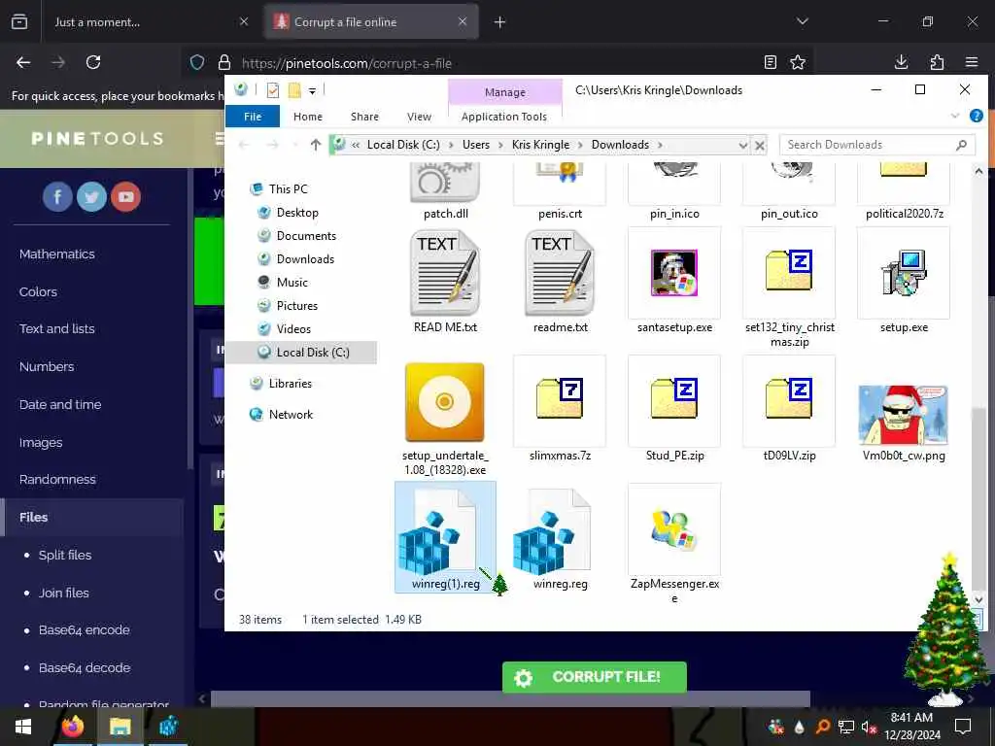Viewport: 995px width, 746px height.
Task: Expand chevron after Kris Kringle breadcrumb
Action: tap(580, 146)
